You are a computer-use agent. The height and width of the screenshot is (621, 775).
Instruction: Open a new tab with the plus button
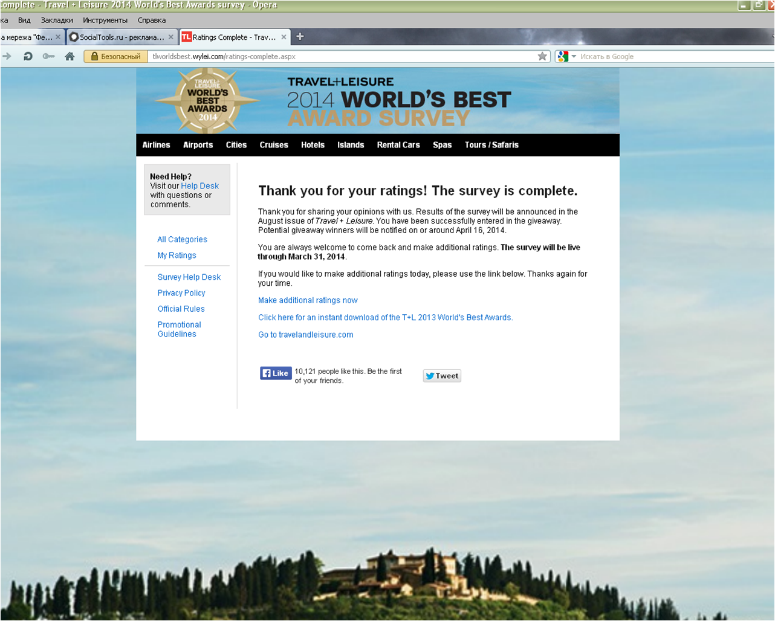coord(300,36)
